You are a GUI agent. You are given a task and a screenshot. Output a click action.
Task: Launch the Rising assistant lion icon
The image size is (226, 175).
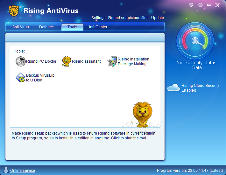click(67, 61)
